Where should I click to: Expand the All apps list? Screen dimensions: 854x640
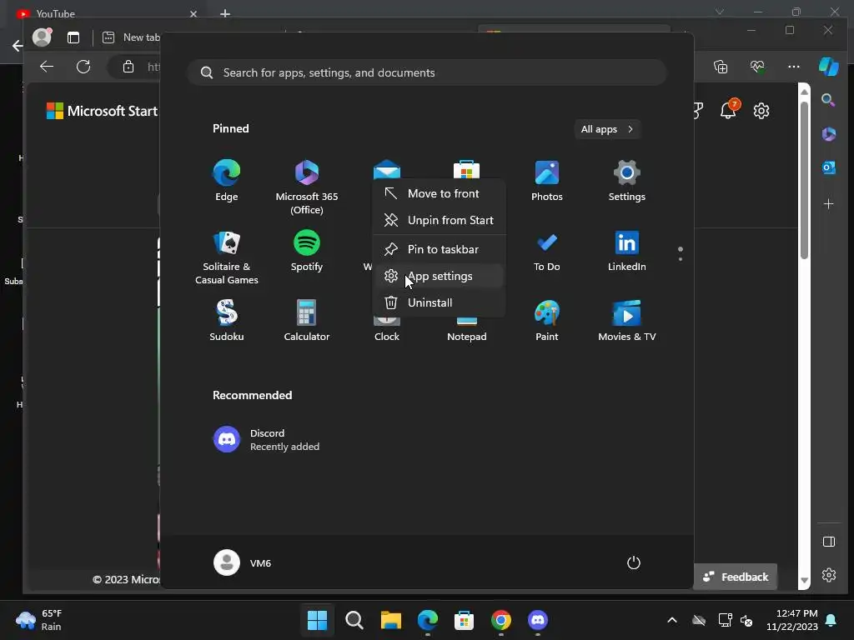click(x=607, y=129)
